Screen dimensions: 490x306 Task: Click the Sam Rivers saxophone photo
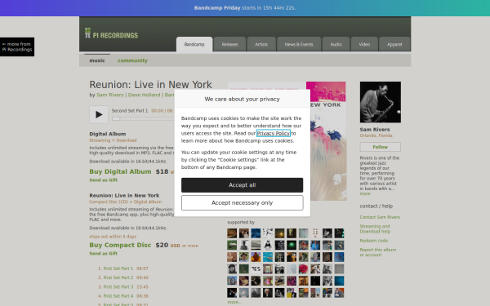click(381, 102)
